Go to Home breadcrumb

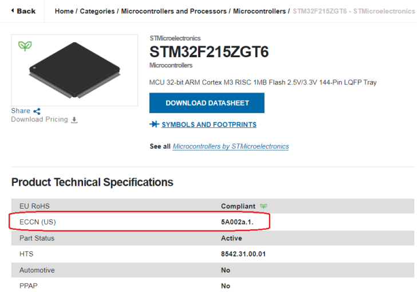tap(64, 11)
